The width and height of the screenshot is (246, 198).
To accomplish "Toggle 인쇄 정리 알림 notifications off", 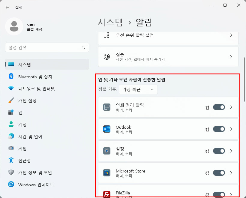I will pos(219,107).
